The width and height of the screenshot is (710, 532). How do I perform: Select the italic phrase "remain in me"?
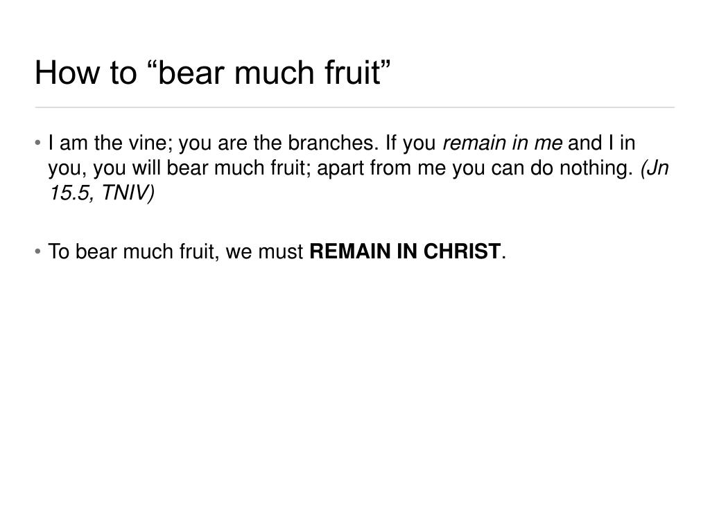(x=502, y=143)
